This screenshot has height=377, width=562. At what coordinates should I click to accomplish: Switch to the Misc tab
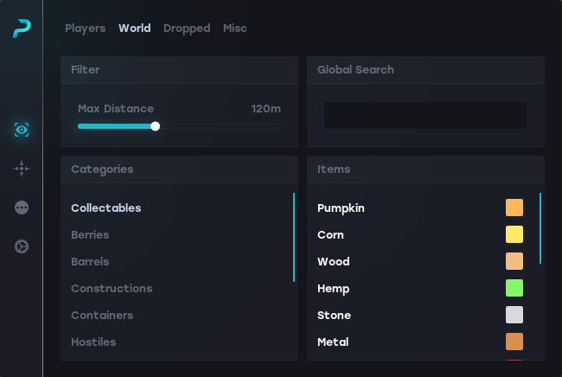tap(234, 29)
